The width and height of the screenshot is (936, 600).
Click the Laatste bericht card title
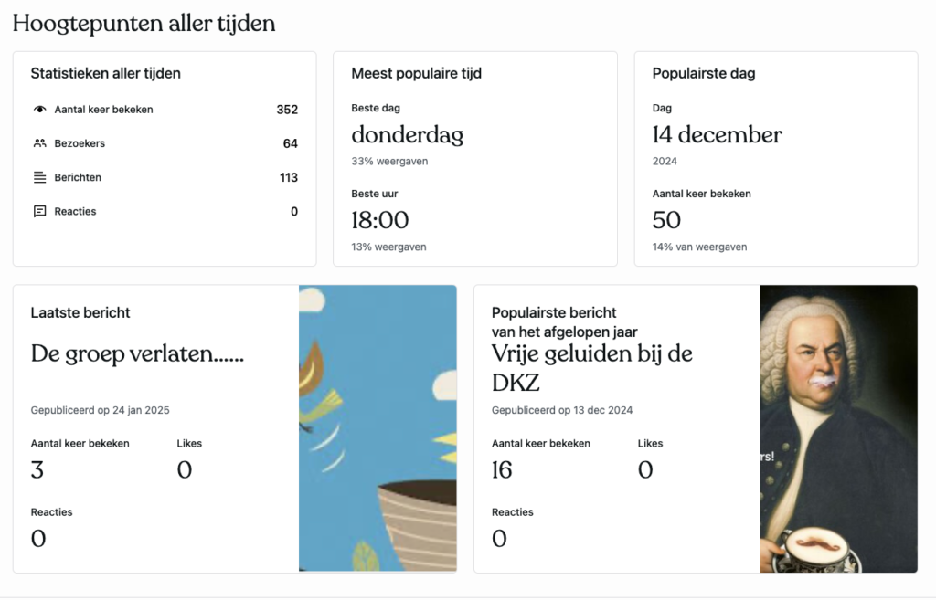(x=80, y=312)
